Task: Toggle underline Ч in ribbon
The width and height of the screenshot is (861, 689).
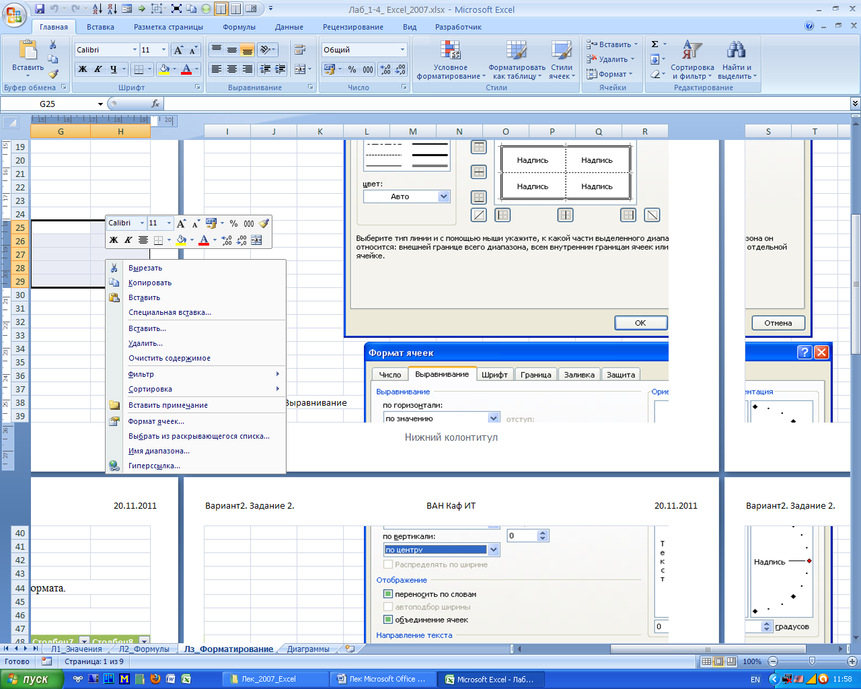Action: coord(114,69)
